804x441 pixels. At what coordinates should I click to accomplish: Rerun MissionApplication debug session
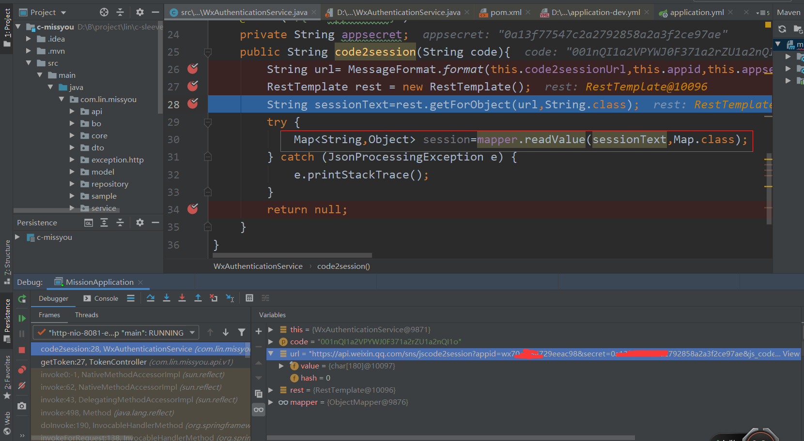22,299
